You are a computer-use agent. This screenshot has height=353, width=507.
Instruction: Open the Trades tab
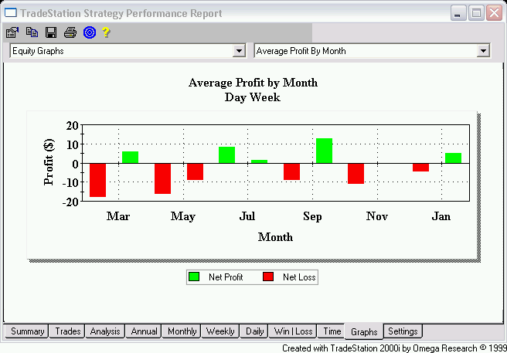pos(67,331)
